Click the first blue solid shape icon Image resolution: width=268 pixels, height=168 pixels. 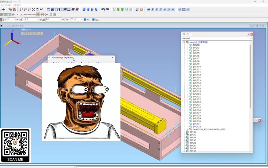click(84, 10)
